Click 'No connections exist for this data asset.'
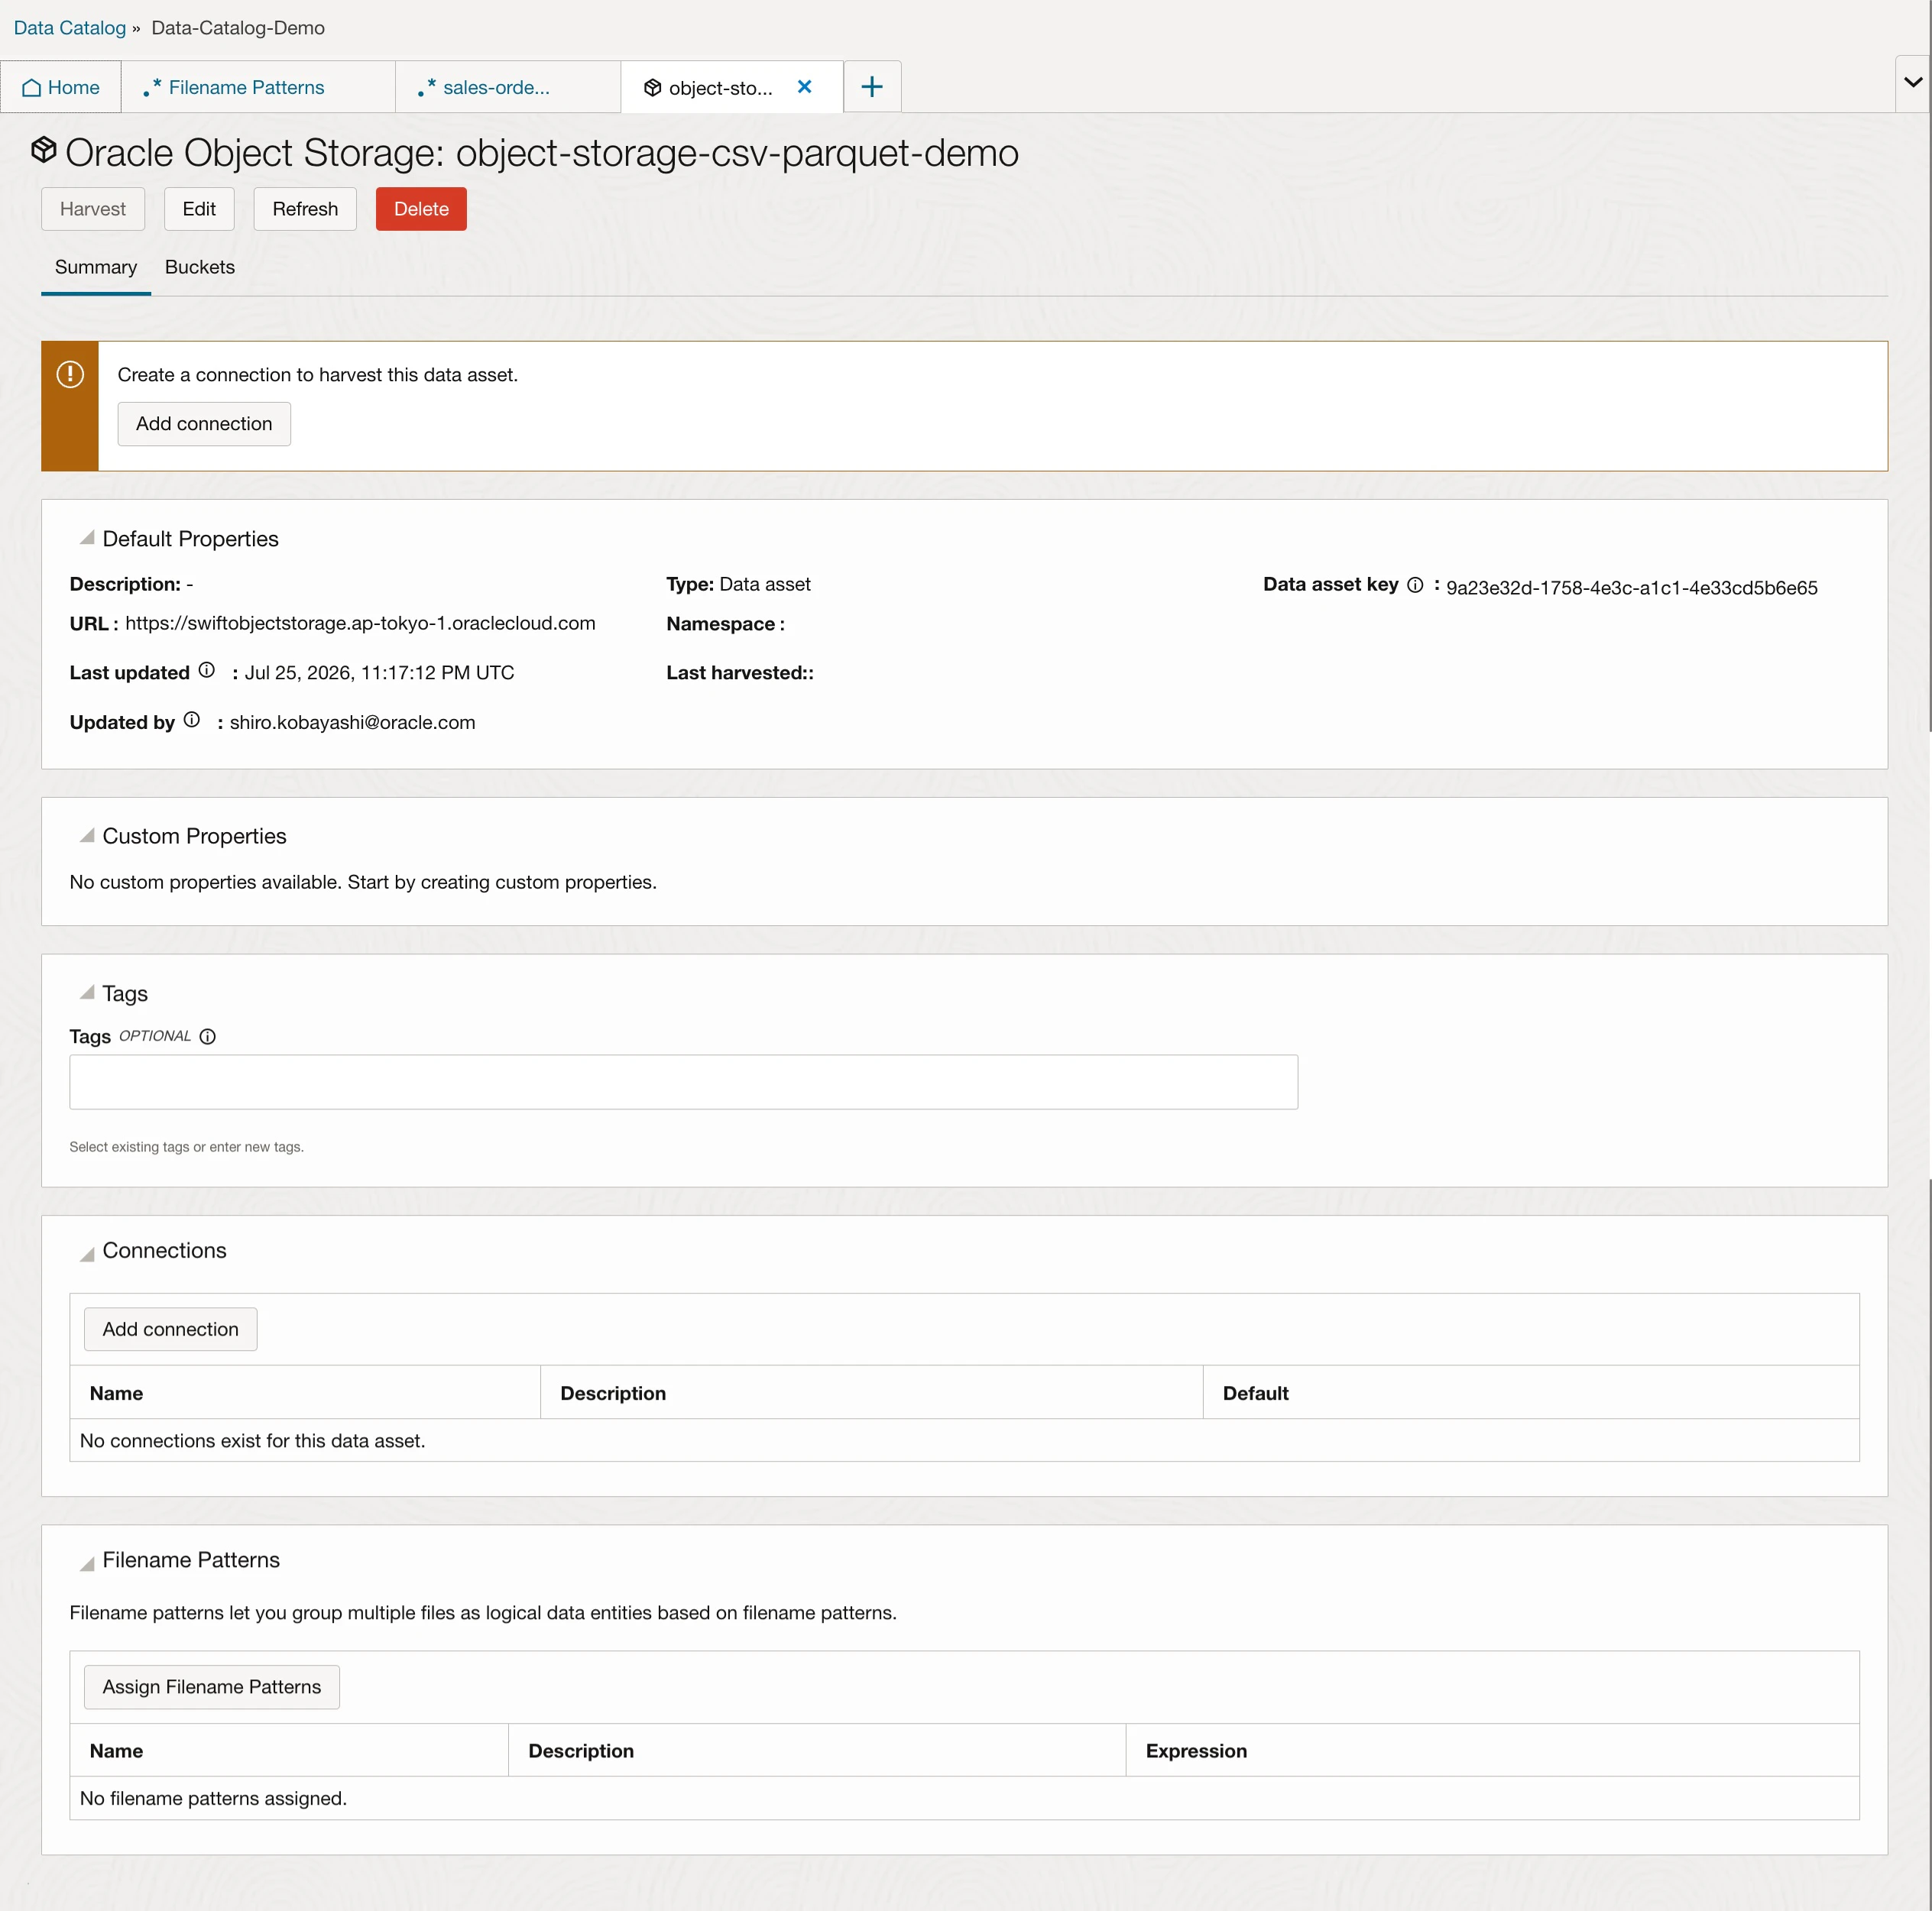This screenshot has height=1911, width=1932. click(253, 1441)
